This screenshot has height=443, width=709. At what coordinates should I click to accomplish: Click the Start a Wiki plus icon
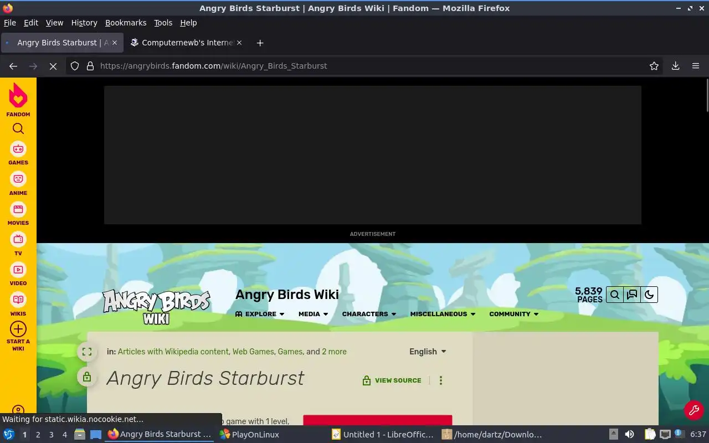[x=18, y=329]
